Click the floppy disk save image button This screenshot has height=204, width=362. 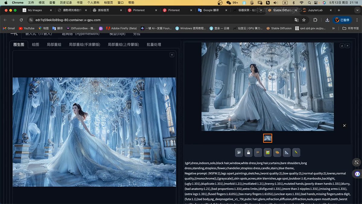coord(249,152)
